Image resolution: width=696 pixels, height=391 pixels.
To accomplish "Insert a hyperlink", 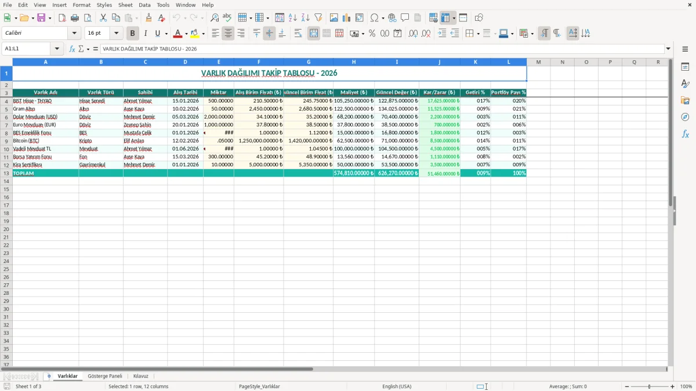I will (392, 18).
